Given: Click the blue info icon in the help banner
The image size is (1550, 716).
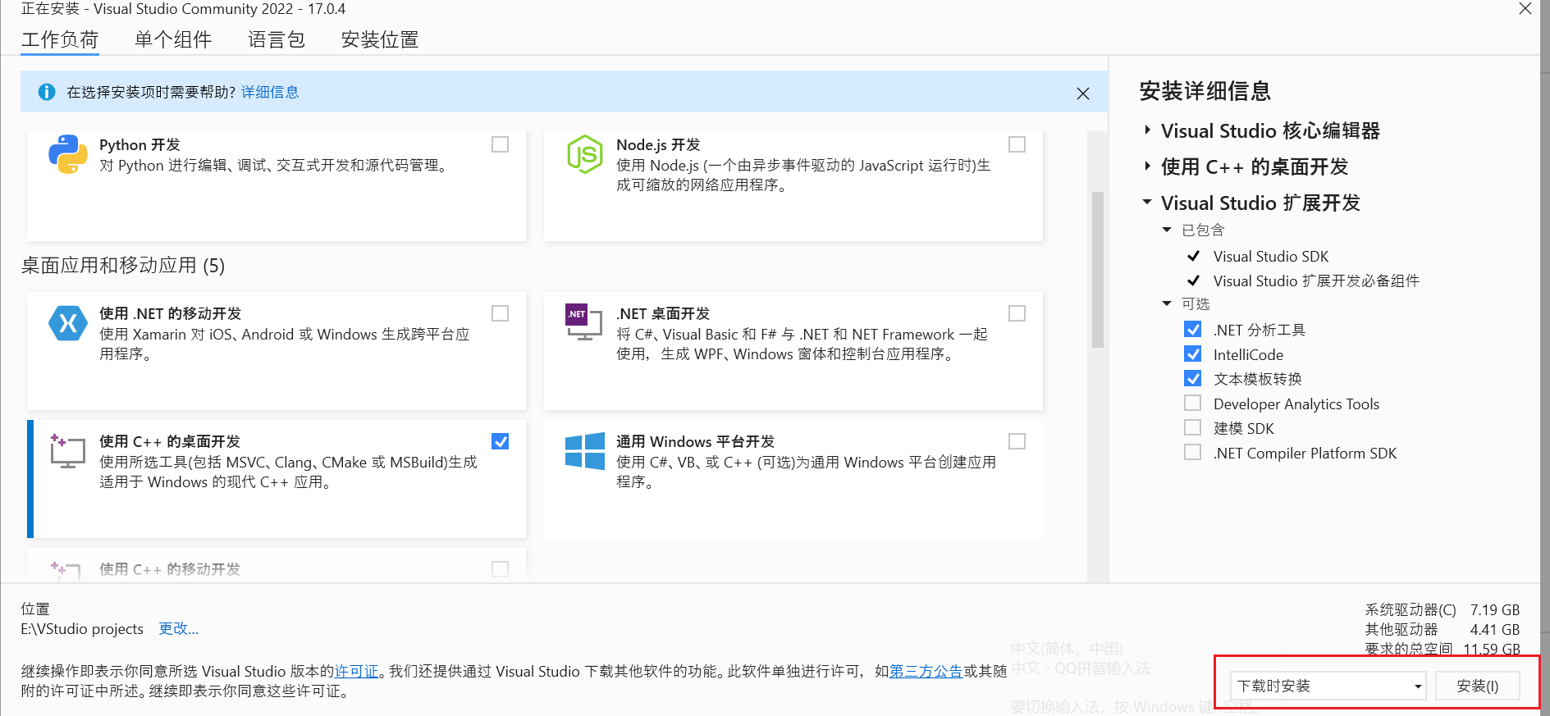Looking at the screenshot, I should [x=47, y=92].
